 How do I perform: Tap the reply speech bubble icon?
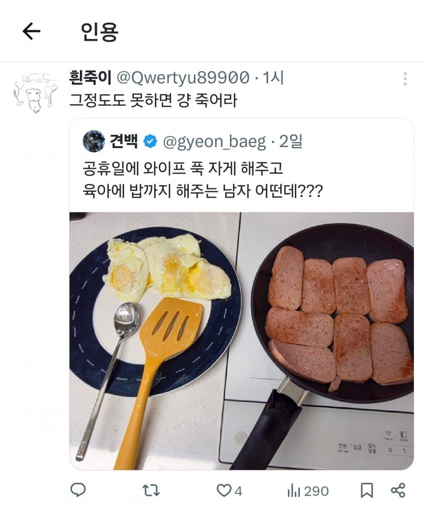point(77,490)
